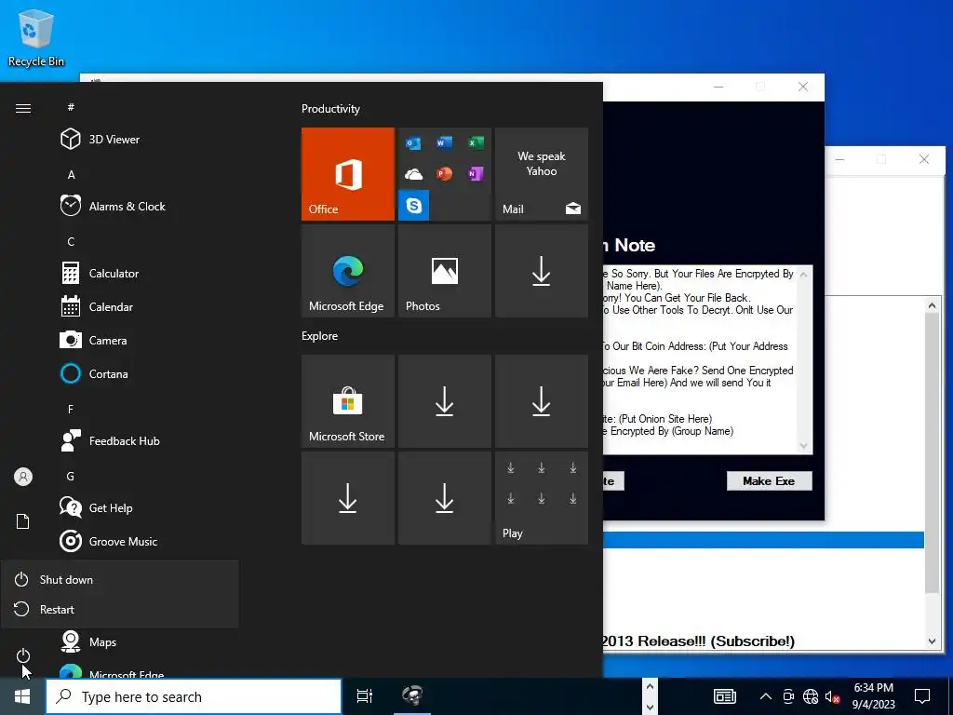Click the date and time on taskbar
Viewport: 953px width, 715px height.
[x=873, y=696]
